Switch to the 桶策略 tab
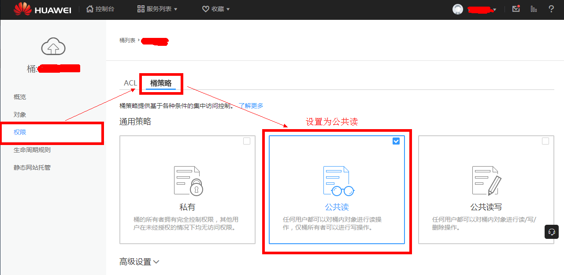 tap(161, 83)
